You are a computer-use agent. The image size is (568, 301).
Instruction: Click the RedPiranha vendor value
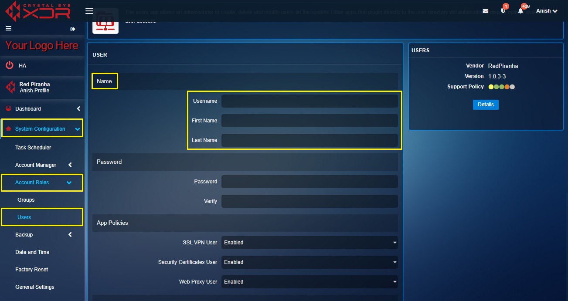point(503,66)
